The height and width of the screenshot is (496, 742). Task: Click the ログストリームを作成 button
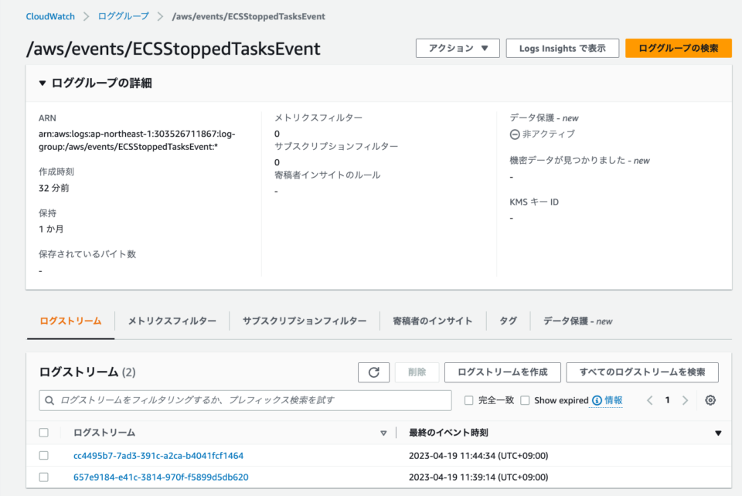502,372
